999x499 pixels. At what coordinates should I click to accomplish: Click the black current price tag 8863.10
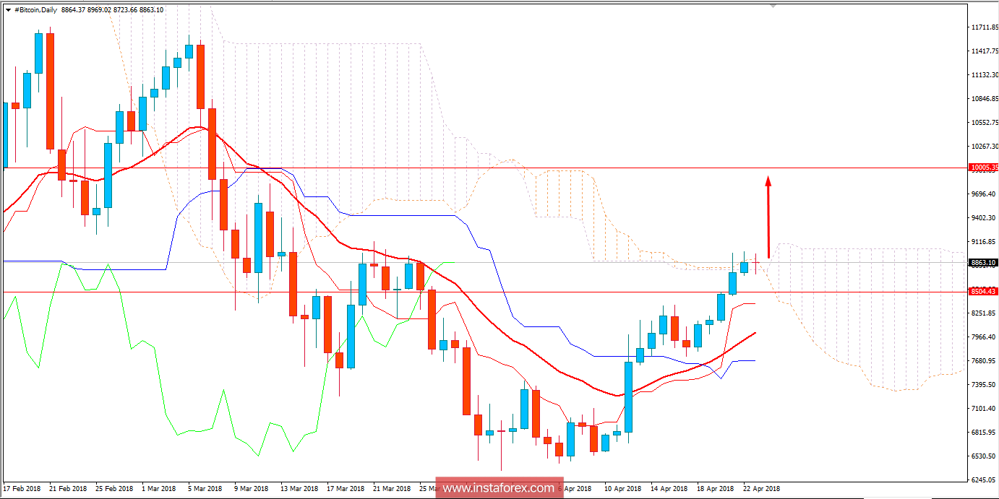985,263
